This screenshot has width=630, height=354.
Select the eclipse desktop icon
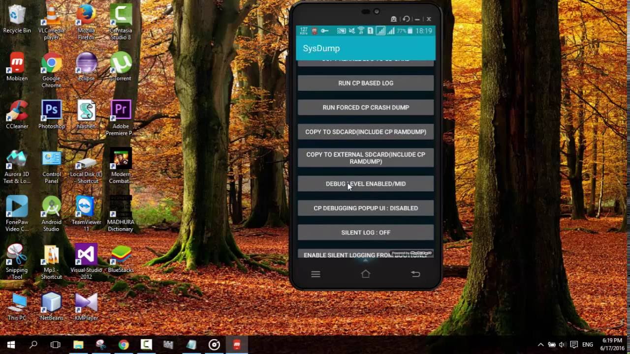[86, 67]
